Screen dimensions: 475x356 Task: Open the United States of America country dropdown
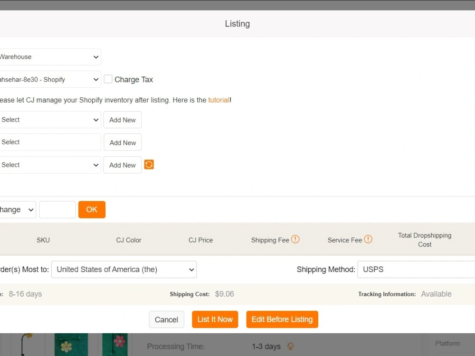pos(124,270)
